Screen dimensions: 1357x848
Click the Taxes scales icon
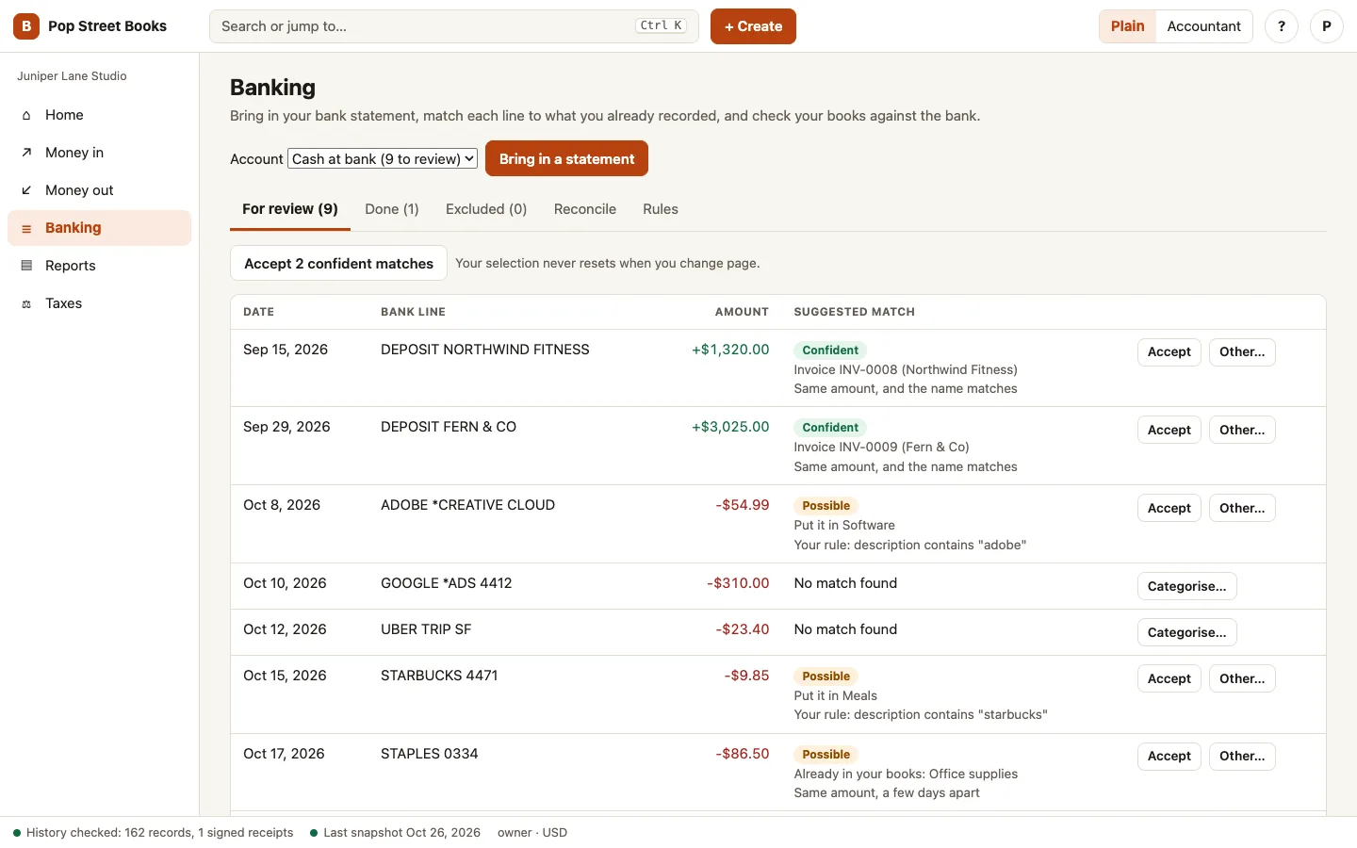[x=26, y=303]
